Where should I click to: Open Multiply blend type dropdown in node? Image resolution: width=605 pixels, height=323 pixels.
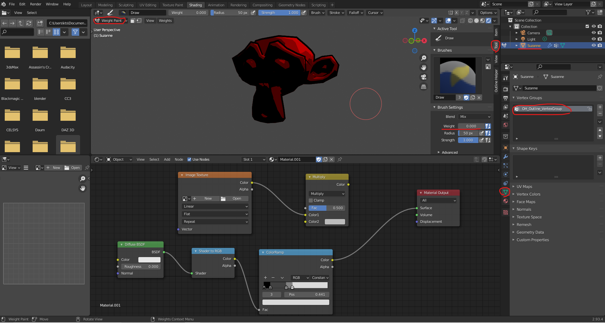tap(327, 194)
